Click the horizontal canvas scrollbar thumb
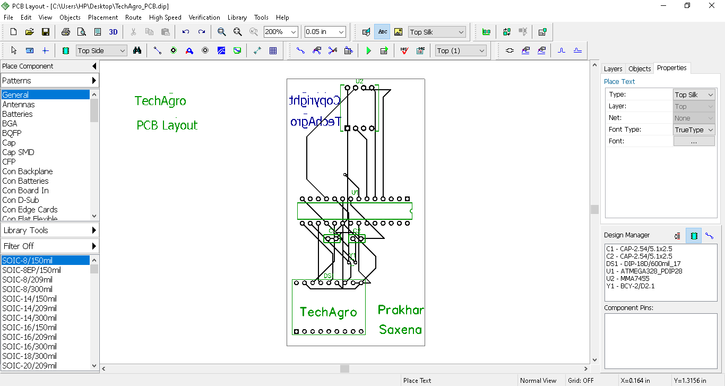Viewport: 725px width, 386px height. click(344, 368)
